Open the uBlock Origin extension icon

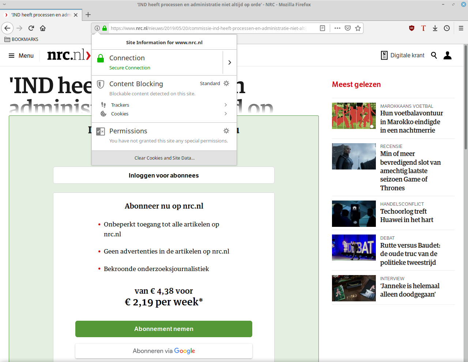click(412, 28)
